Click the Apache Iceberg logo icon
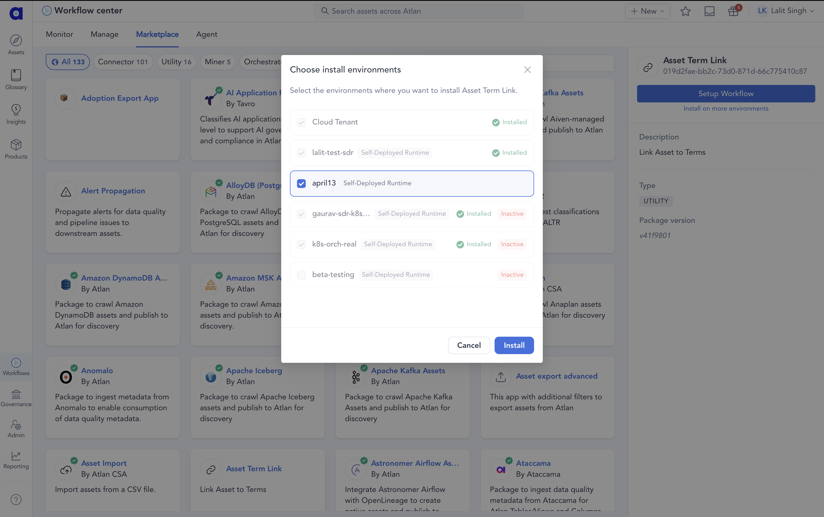This screenshot has height=517, width=824. point(211,377)
